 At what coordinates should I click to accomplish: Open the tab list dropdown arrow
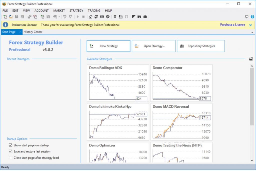[x=252, y=32]
